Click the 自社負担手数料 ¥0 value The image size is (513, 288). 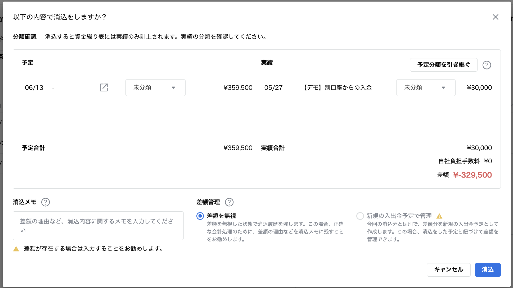[488, 161]
